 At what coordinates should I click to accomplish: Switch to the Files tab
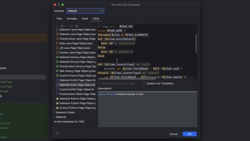tap(59, 18)
